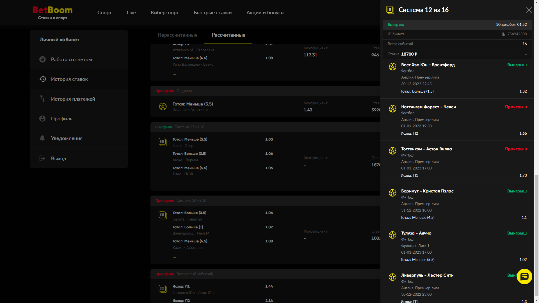
Task: Click the ruble icon beside Работа со счётом
Action: 42,59
